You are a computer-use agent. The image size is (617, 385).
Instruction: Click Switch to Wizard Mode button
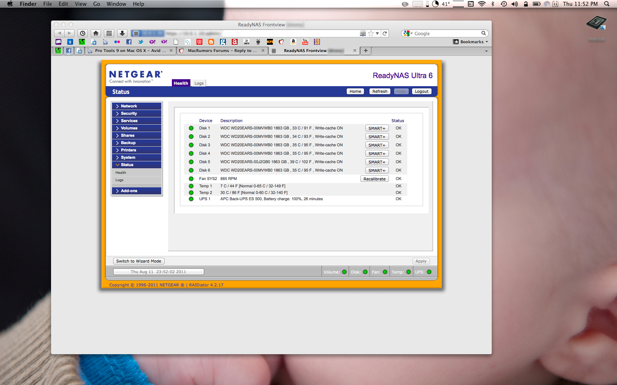(x=138, y=261)
